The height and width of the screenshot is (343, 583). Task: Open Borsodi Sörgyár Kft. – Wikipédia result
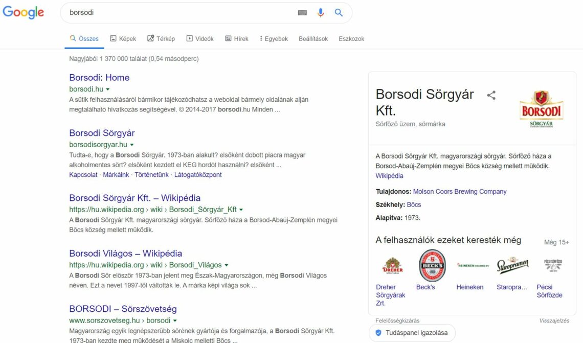click(x=134, y=198)
